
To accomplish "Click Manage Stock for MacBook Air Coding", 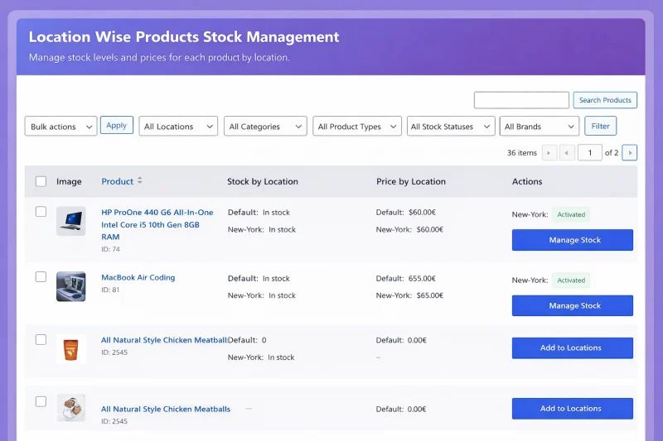I will [573, 305].
